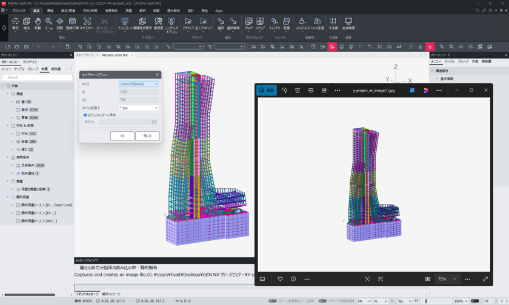Viewport: 509px width, 305px height.
Task: Show file info in Photos viewer
Action: click(x=293, y=279)
